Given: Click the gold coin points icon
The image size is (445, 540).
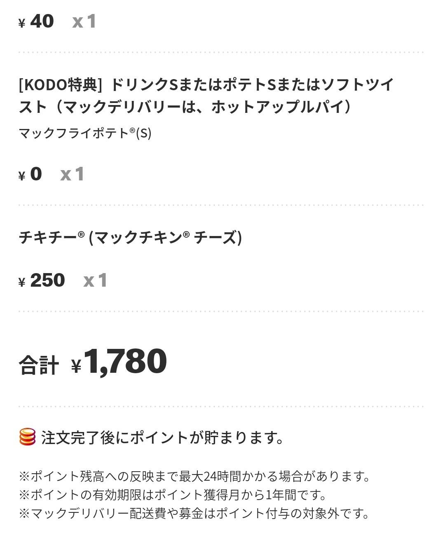Looking at the screenshot, I should point(27,437).
